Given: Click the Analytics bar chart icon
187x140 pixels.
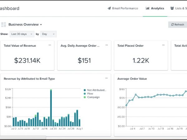Looking at the screenshot, I should coord(147,8).
